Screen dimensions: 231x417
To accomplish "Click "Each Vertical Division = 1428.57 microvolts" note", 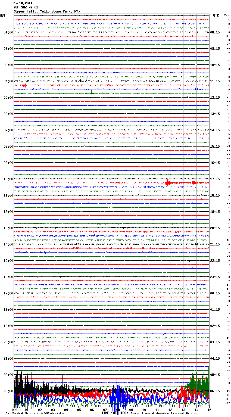I will pyautogui.click(x=35, y=413).
